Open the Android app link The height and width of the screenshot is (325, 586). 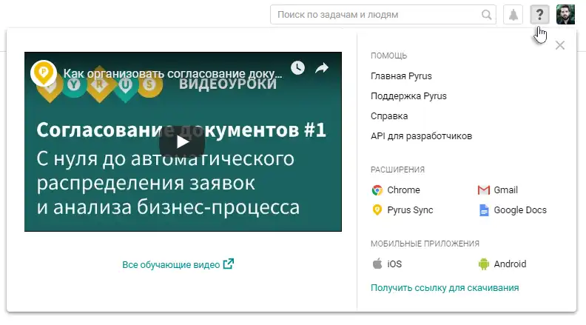[x=510, y=264]
